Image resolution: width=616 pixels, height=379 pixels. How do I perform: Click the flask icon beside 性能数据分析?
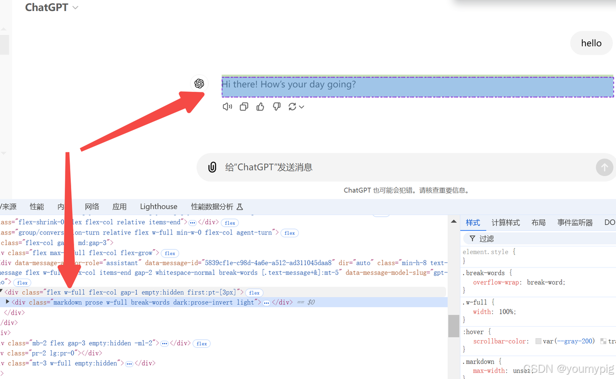240,207
